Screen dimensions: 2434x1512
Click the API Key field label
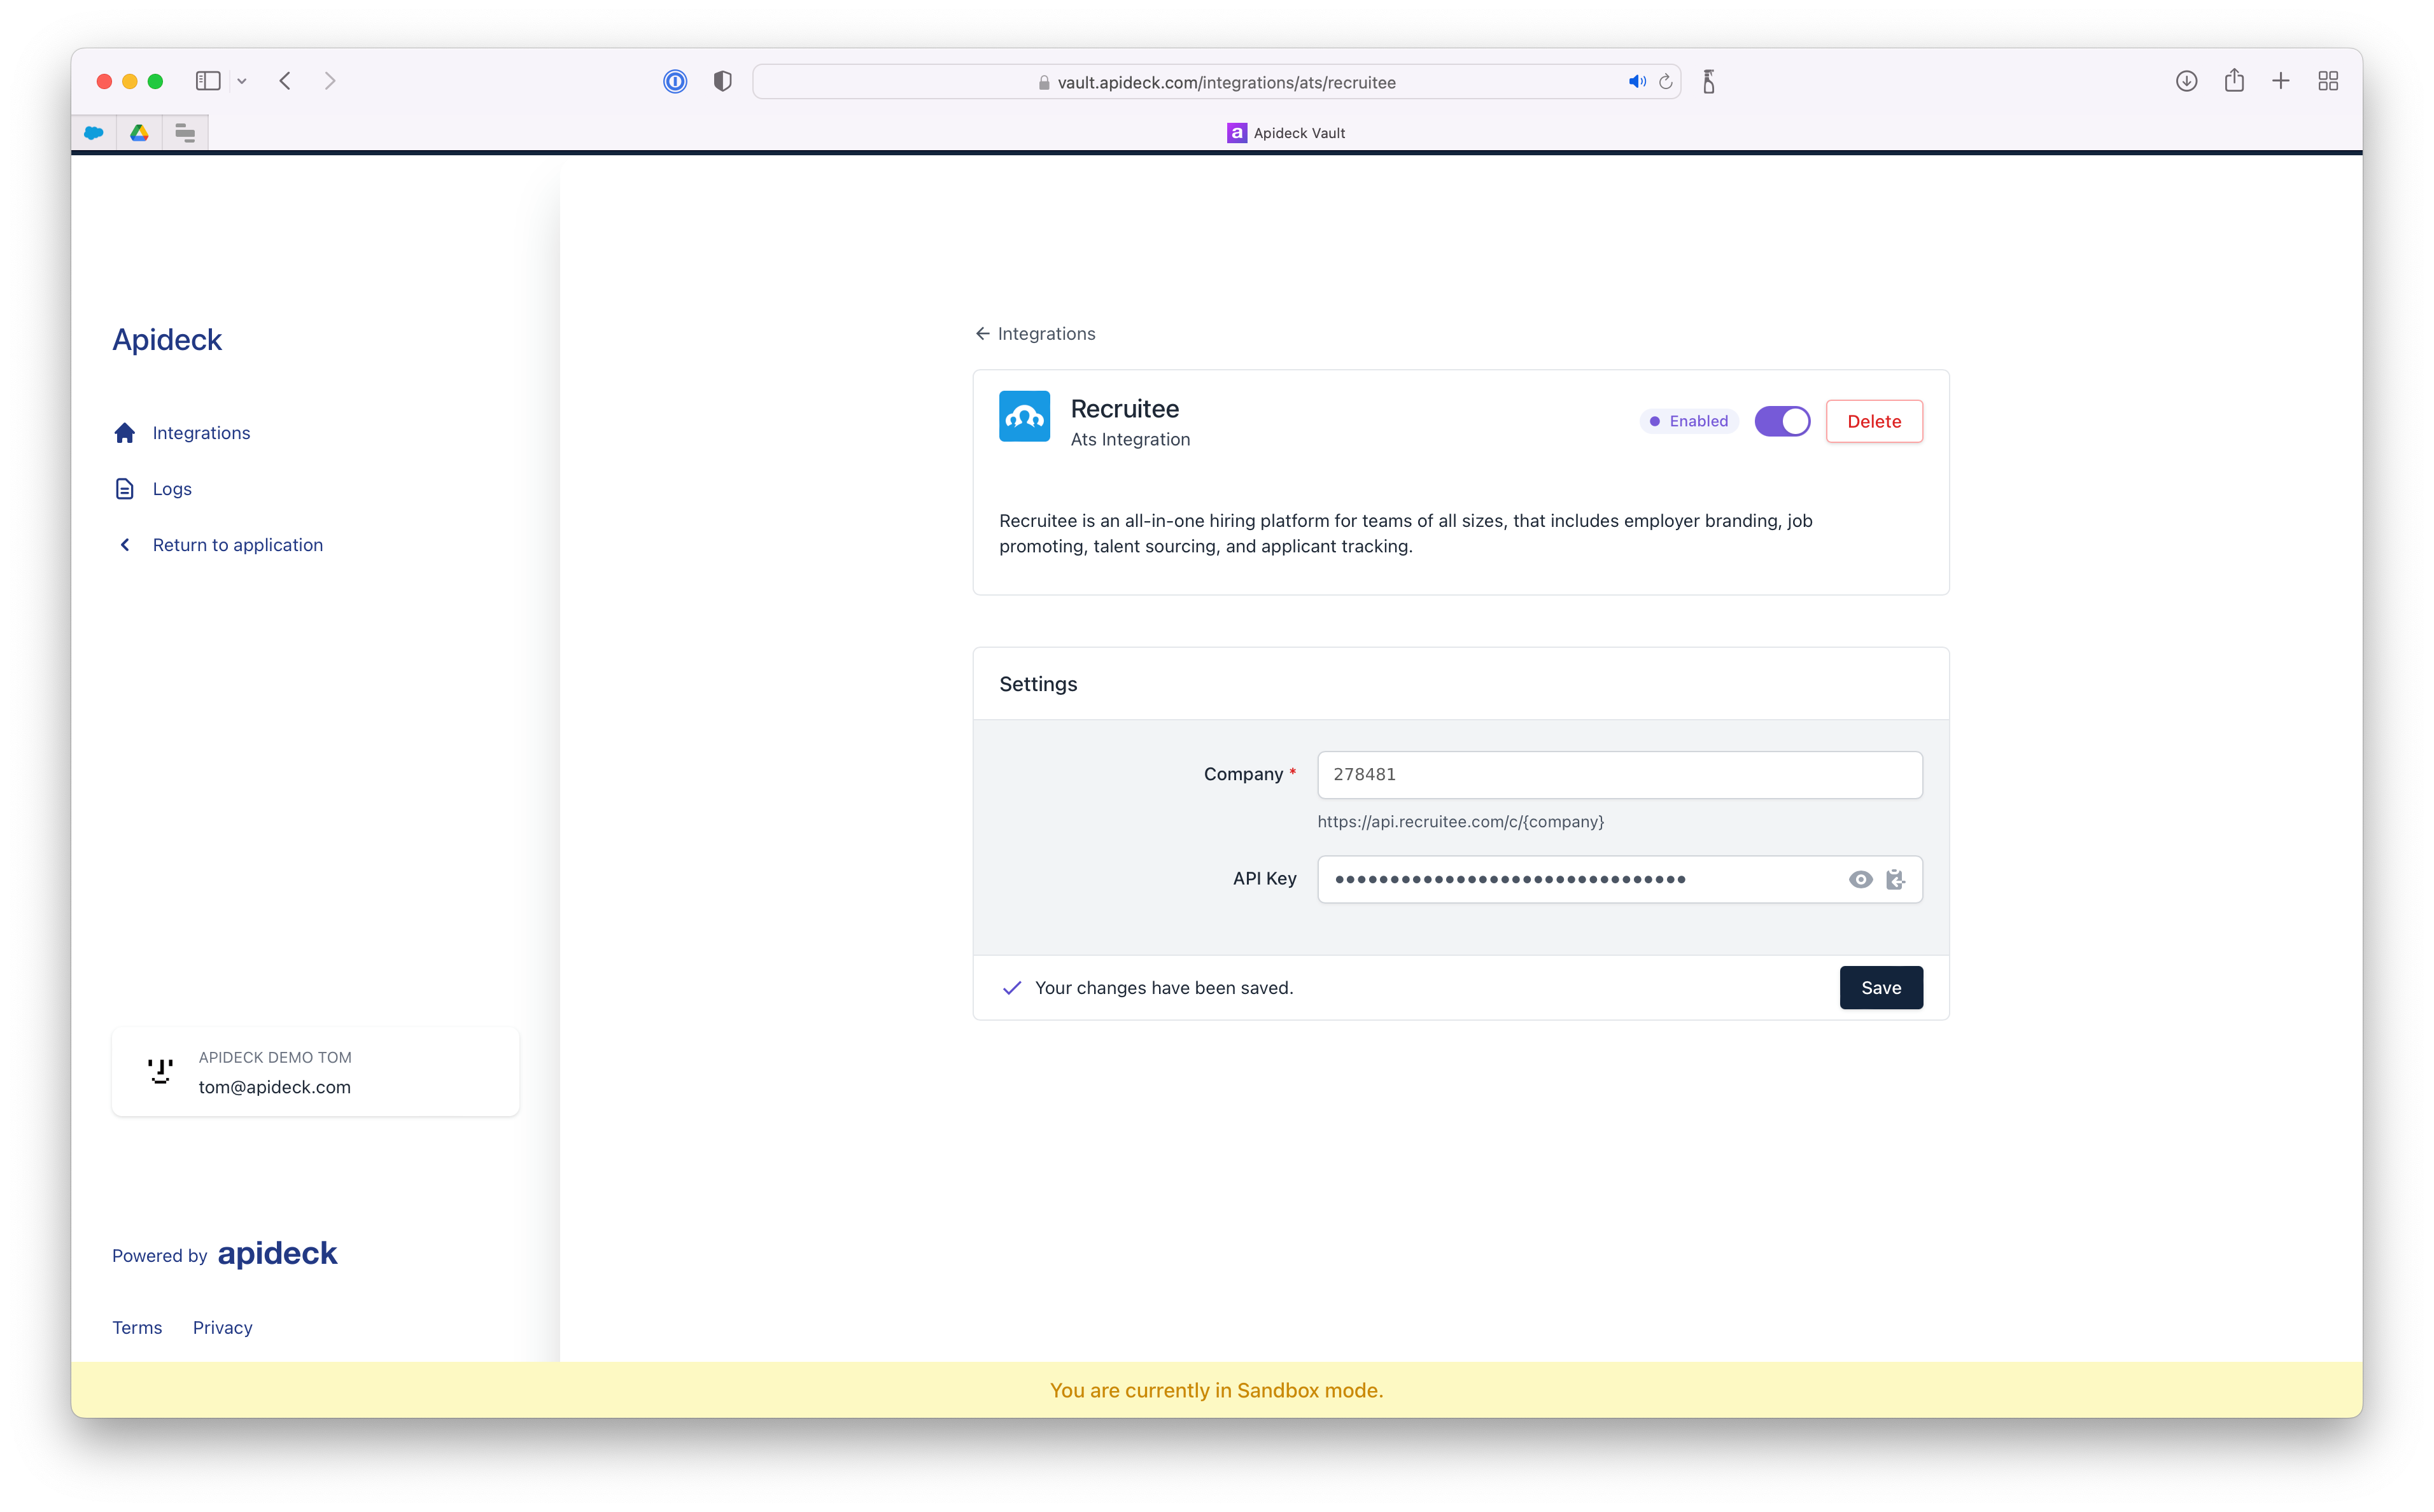point(1264,879)
